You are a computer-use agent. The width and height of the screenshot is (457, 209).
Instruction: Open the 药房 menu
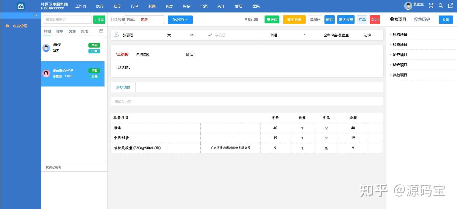(169, 6)
